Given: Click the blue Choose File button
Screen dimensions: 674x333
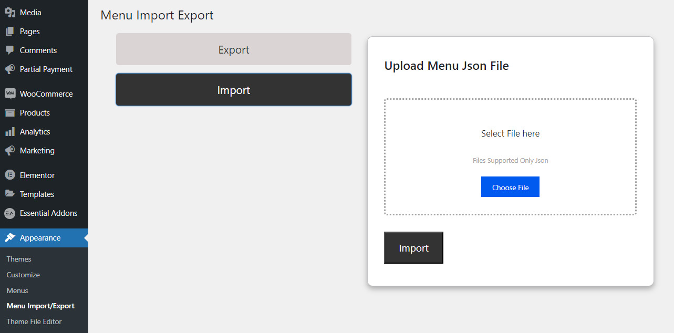Looking at the screenshot, I should 510,187.
